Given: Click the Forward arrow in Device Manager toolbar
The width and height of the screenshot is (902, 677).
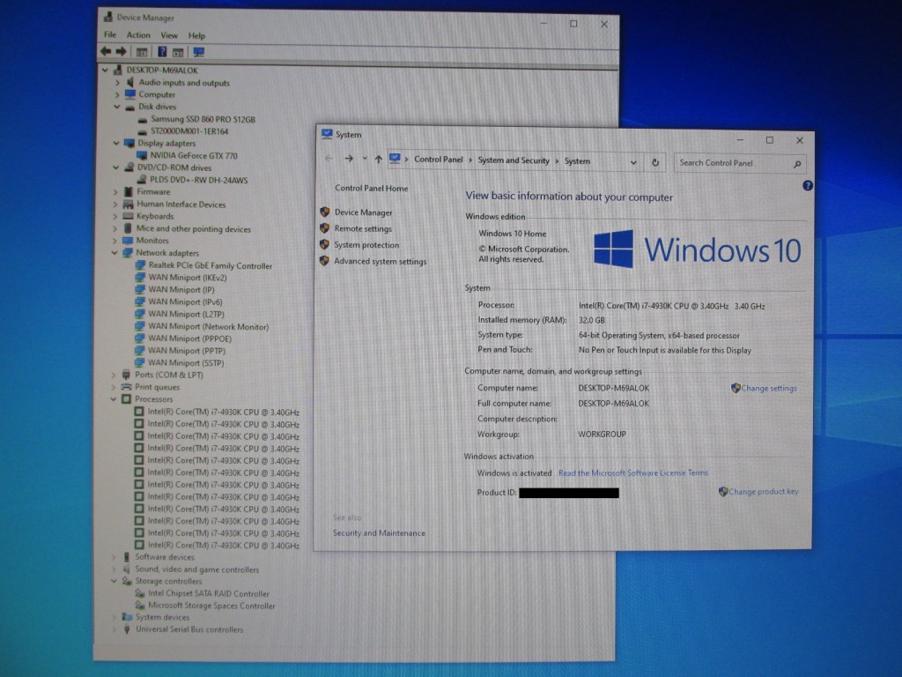Looking at the screenshot, I should pyautogui.click(x=121, y=52).
